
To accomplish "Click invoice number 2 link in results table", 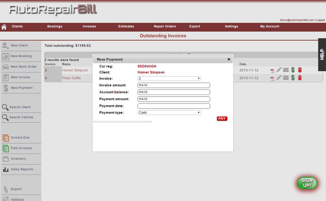I will pos(46,70).
